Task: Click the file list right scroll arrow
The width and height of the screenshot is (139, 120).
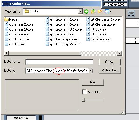Action: pos(120,53)
